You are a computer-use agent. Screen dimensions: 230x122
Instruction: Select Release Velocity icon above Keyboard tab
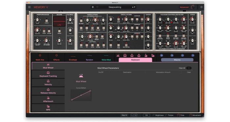(139, 55)
